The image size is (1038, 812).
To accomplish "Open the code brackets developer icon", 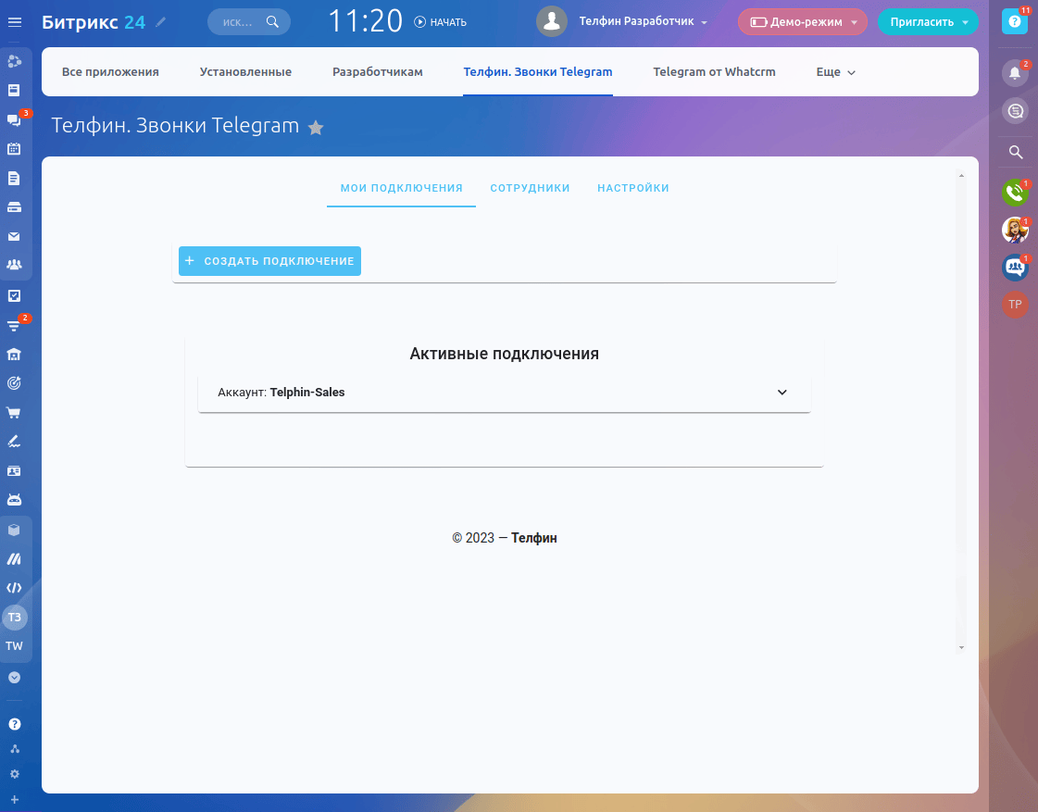I will pyautogui.click(x=14, y=588).
